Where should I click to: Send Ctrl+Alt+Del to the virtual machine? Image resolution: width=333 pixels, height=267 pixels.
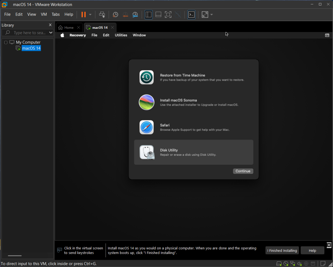click(x=102, y=14)
